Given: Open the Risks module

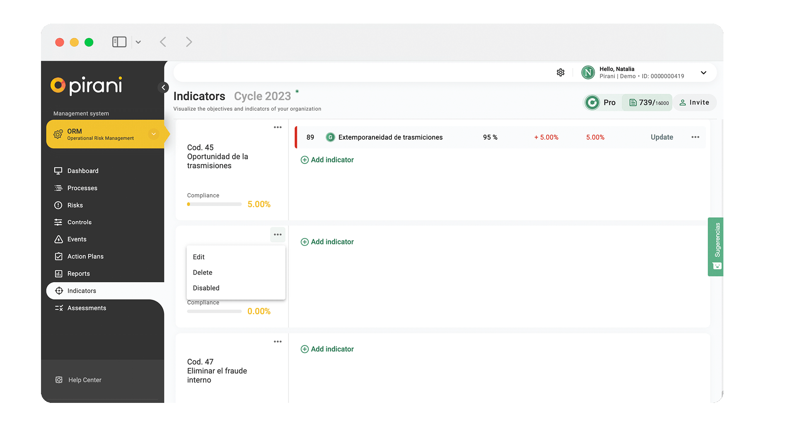Looking at the screenshot, I should click(x=75, y=205).
